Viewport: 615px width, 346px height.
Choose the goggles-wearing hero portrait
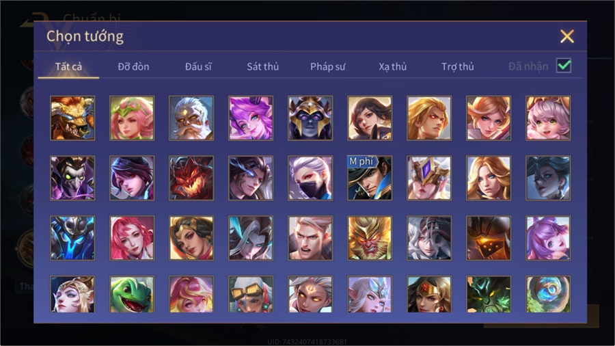click(251, 294)
